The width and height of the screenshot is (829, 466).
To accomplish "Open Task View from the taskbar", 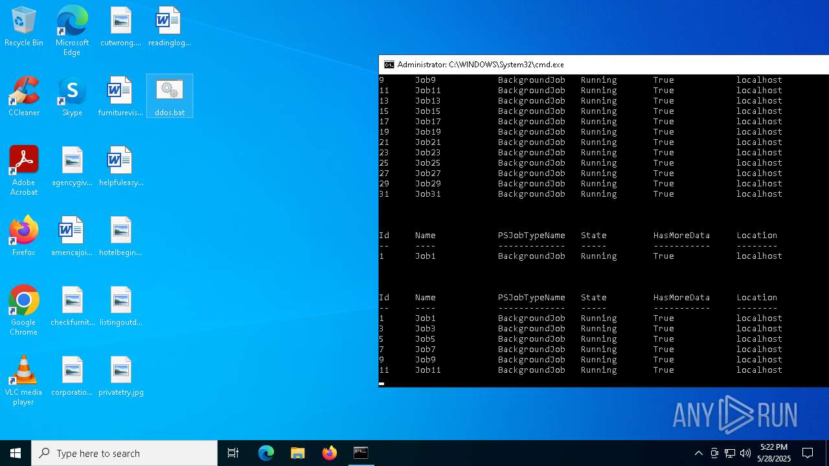I will click(233, 453).
